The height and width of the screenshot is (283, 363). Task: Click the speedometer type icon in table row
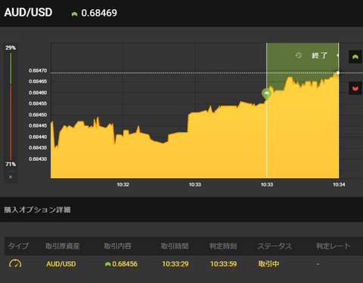tap(15, 263)
